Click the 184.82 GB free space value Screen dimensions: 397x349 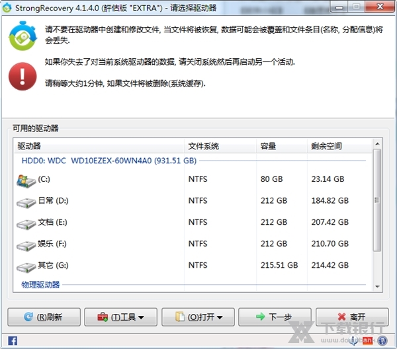click(330, 200)
